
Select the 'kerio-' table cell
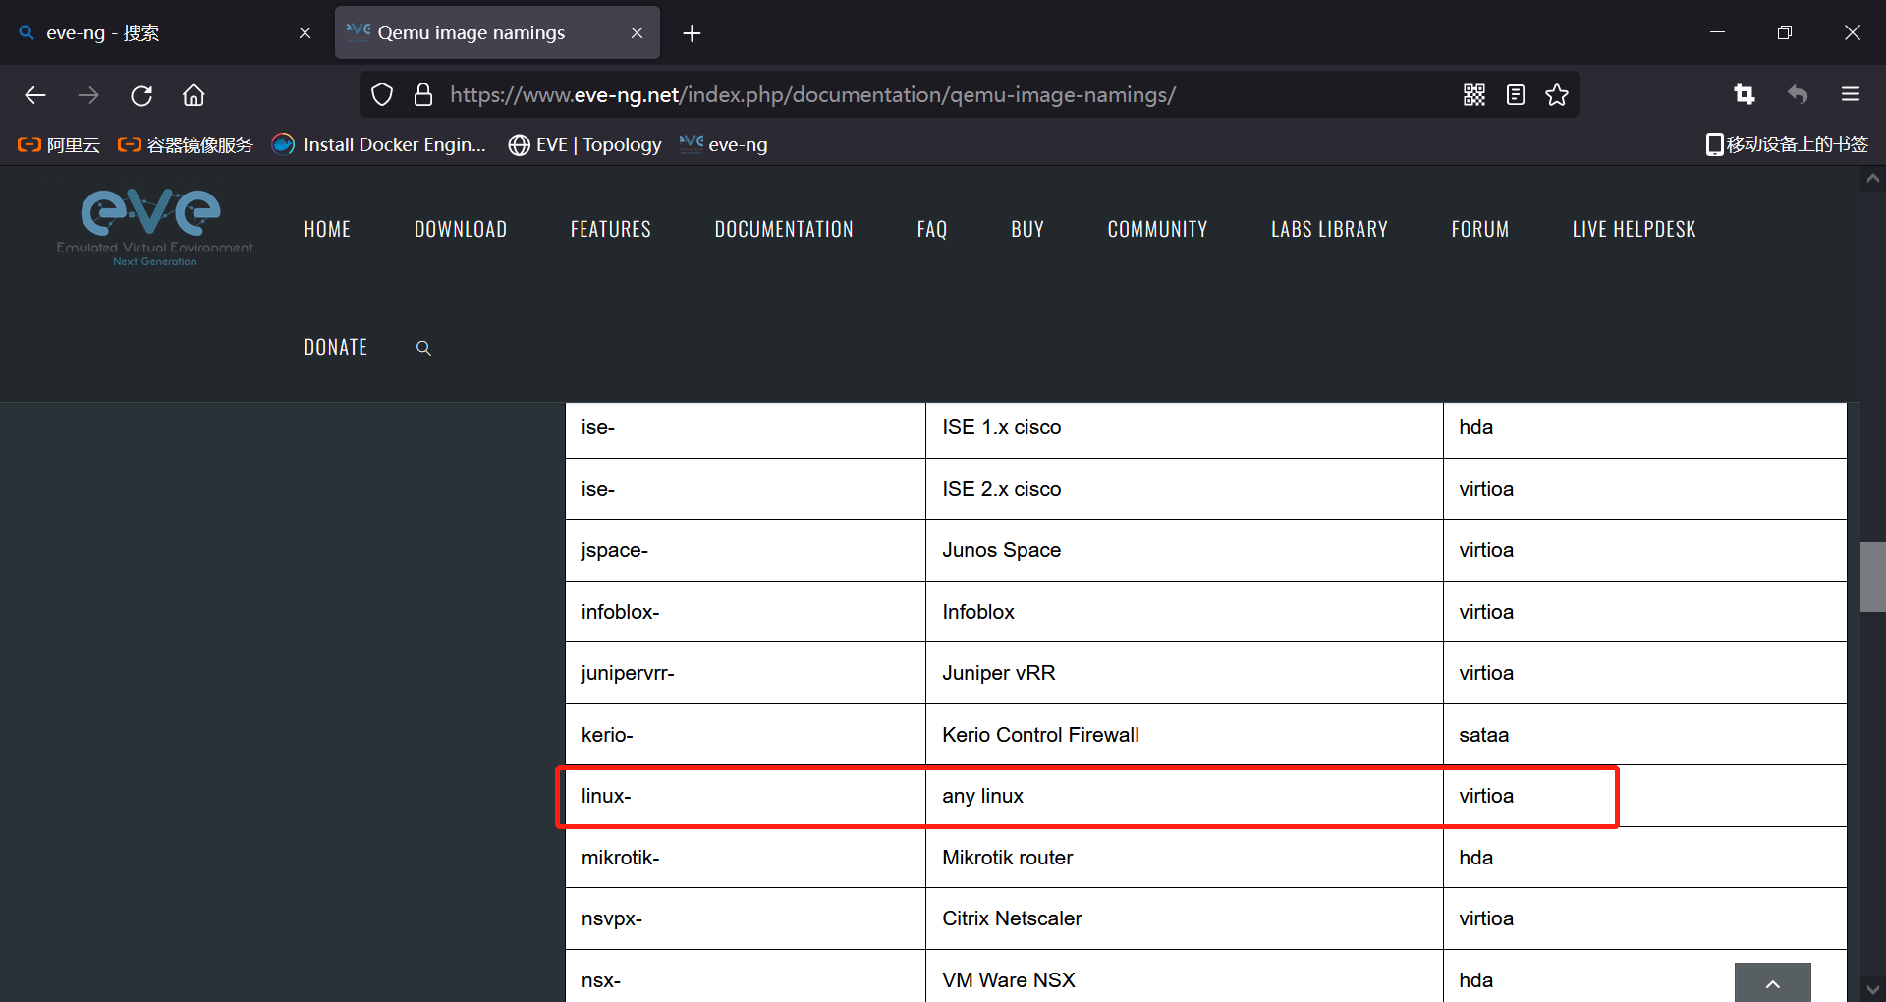(746, 735)
